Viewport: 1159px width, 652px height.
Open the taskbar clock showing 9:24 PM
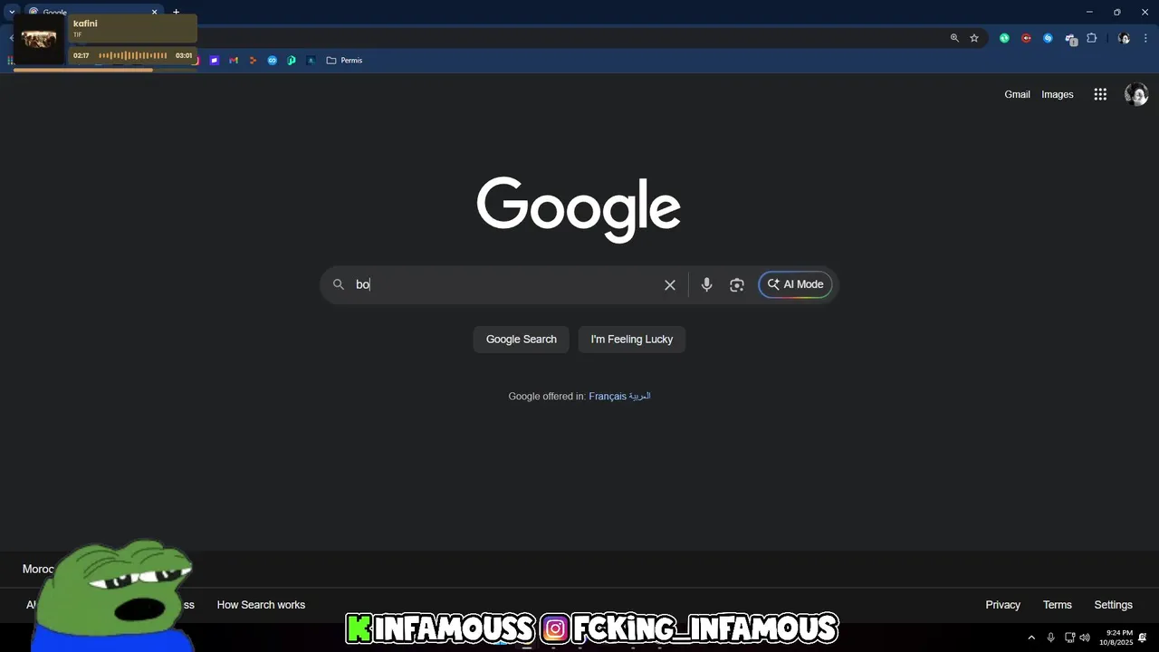click(1118, 638)
